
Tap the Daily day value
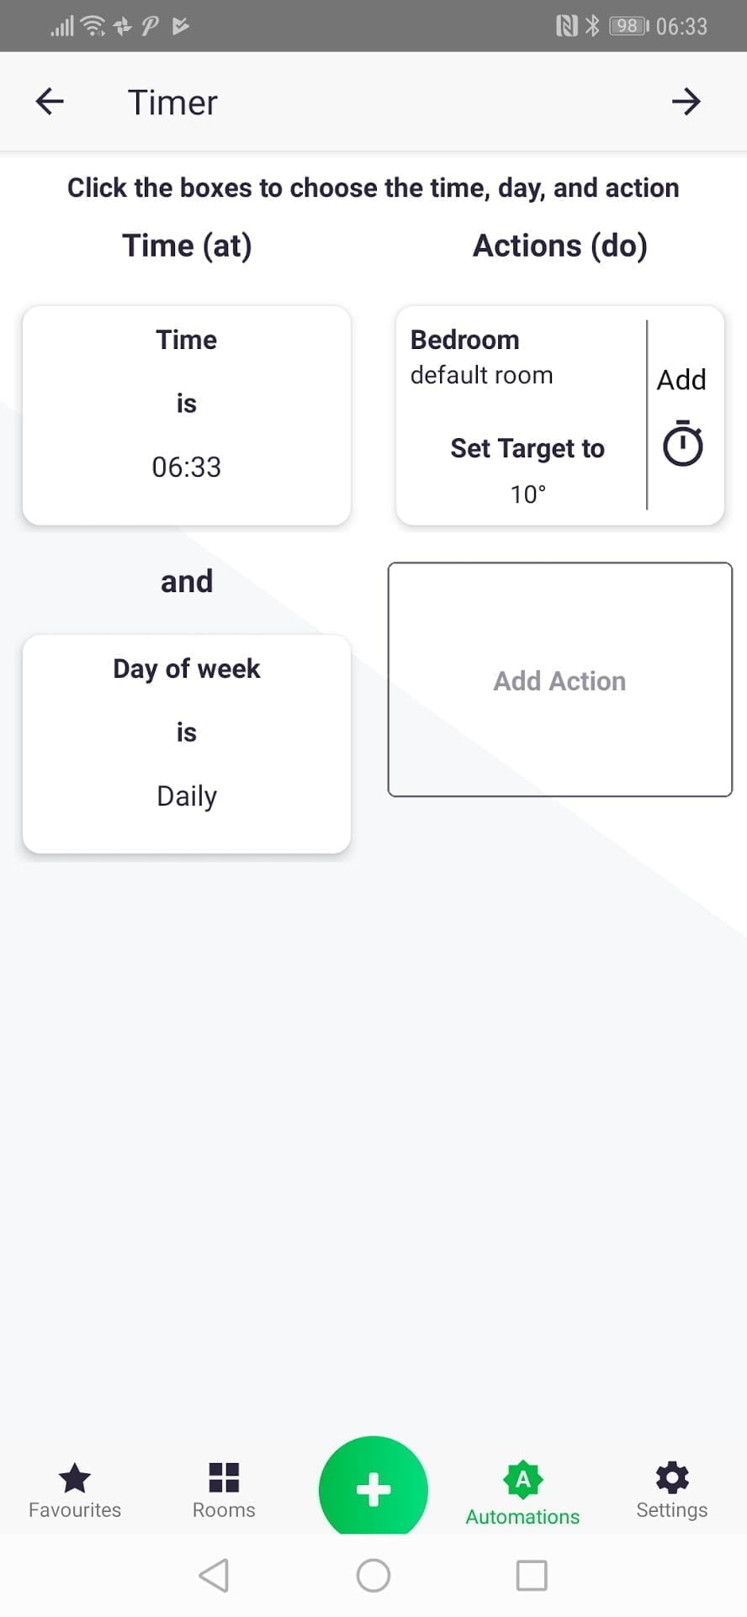(187, 795)
